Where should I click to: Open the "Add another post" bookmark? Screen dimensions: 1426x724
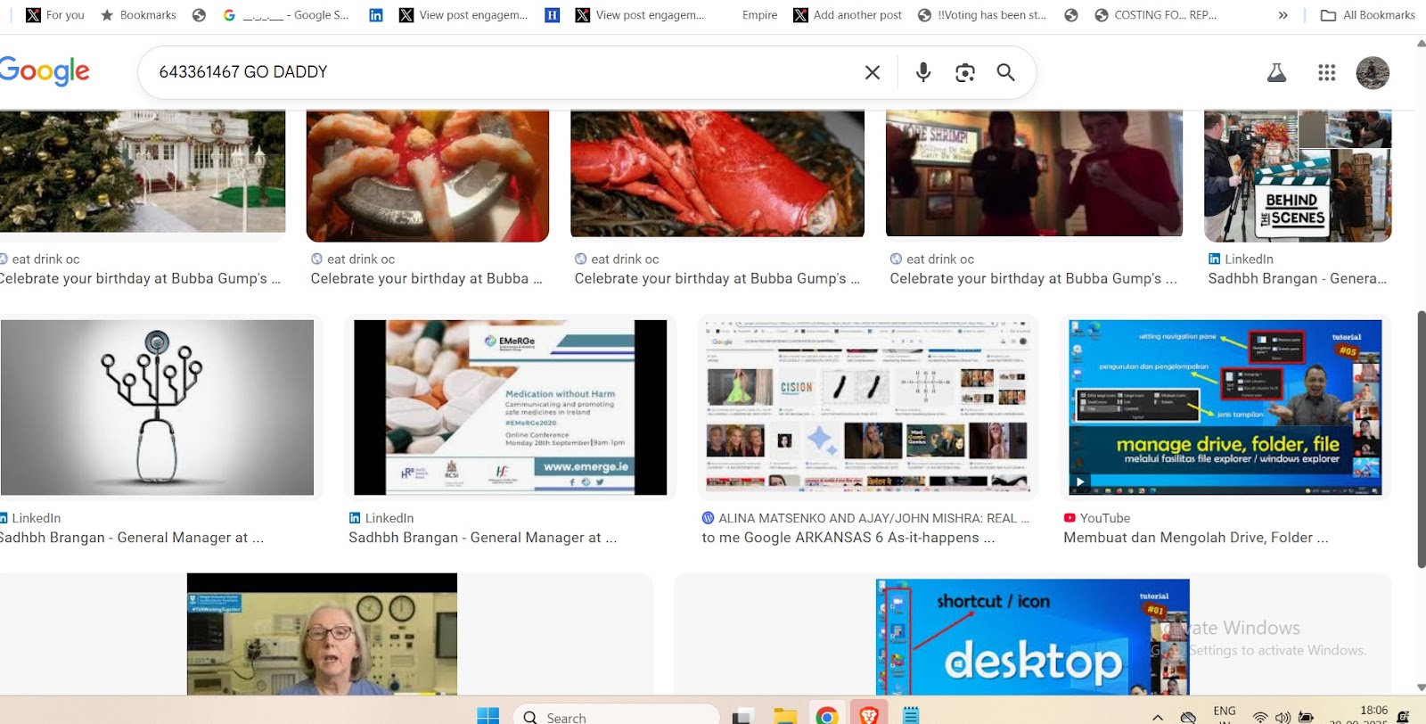coord(848,15)
